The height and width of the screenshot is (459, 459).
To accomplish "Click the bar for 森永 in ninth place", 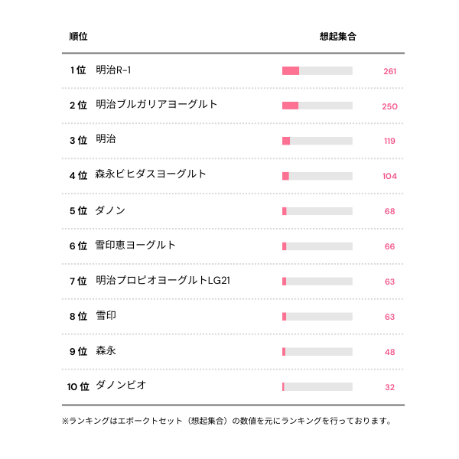I will [317, 352].
